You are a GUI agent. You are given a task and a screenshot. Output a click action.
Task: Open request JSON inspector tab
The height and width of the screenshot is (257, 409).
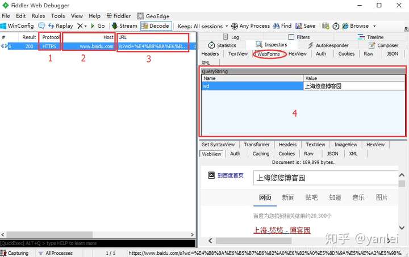pos(393,54)
